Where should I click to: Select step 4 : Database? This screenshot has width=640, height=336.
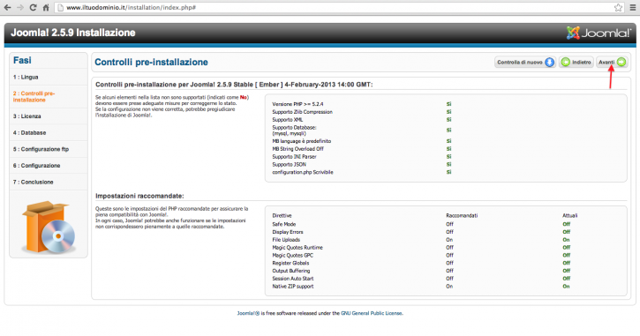pyautogui.click(x=29, y=132)
